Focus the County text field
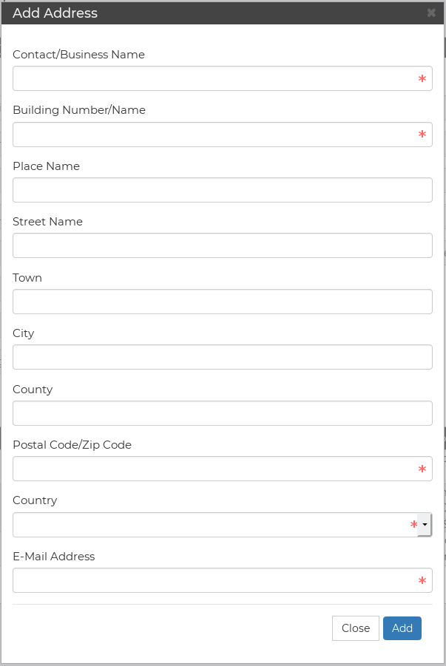The height and width of the screenshot is (666, 446). click(x=223, y=413)
